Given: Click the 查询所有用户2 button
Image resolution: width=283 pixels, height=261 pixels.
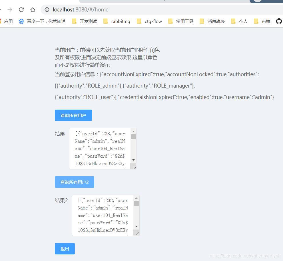Looking at the screenshot, I should click(75, 182).
